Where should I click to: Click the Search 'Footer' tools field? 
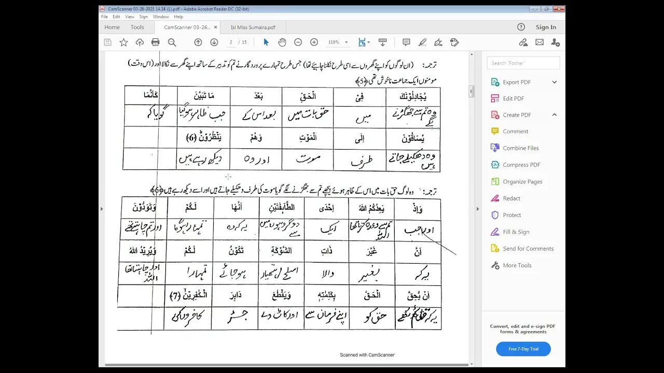523,63
